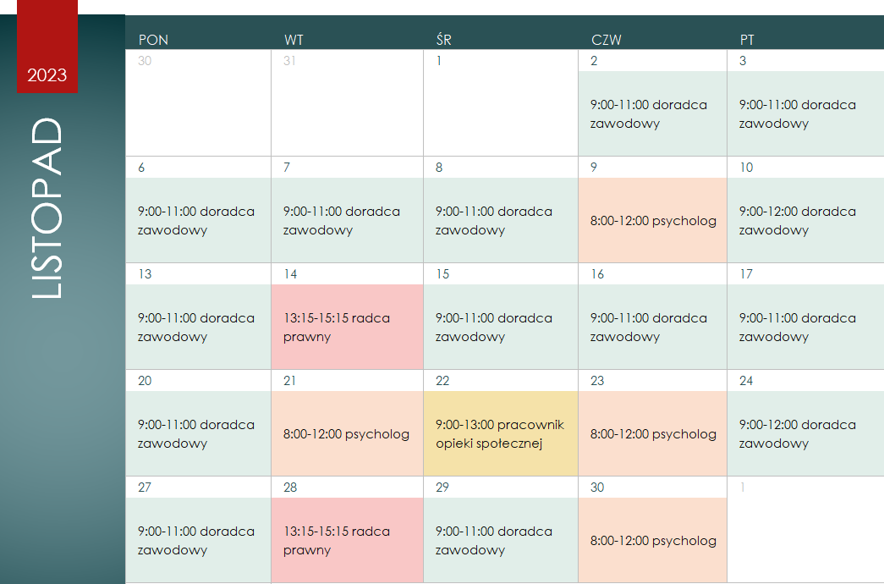This screenshot has width=884, height=584.
Task: Open the November 2 doradca zawodowy entry
Action: click(x=652, y=113)
